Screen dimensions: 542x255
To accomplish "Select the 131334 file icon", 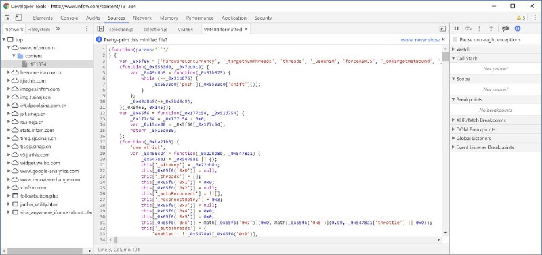I will 25,64.
